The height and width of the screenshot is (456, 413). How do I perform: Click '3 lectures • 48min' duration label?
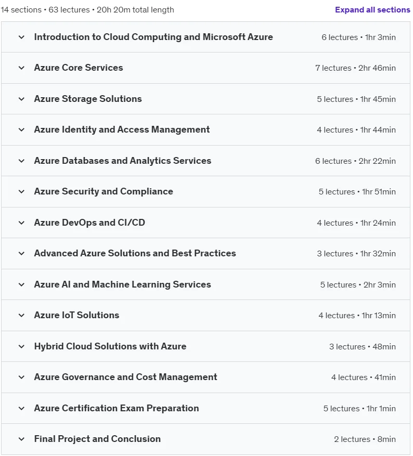tap(363, 347)
